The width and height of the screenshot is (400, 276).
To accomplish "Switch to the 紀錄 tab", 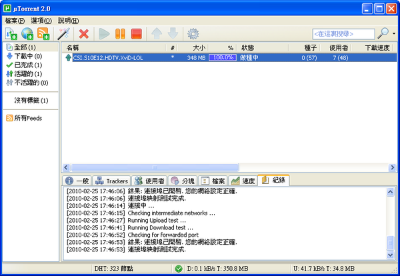I will click(x=273, y=180).
